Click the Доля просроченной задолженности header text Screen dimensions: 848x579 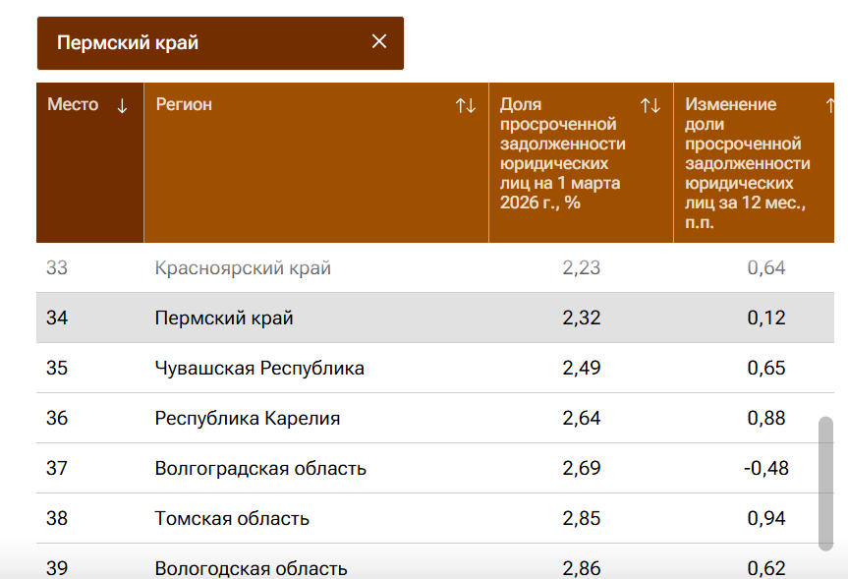tap(562, 153)
